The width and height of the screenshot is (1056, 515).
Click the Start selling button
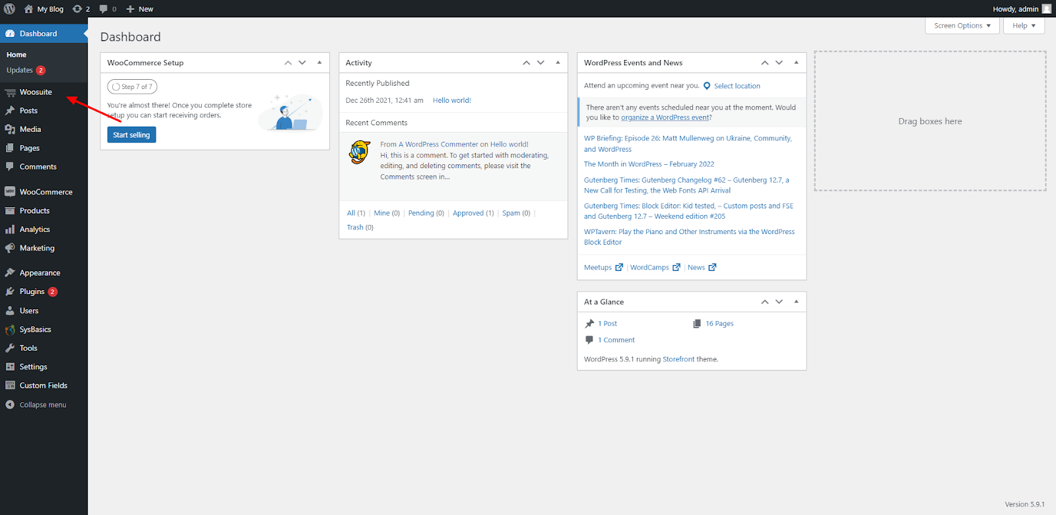[x=131, y=135]
